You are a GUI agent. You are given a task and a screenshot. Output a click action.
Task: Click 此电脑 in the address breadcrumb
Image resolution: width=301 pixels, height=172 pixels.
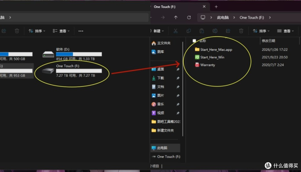pos(223,18)
